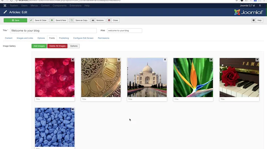Select the red bokeh thumbnail
The width and height of the screenshot is (267, 149).
click(55, 77)
